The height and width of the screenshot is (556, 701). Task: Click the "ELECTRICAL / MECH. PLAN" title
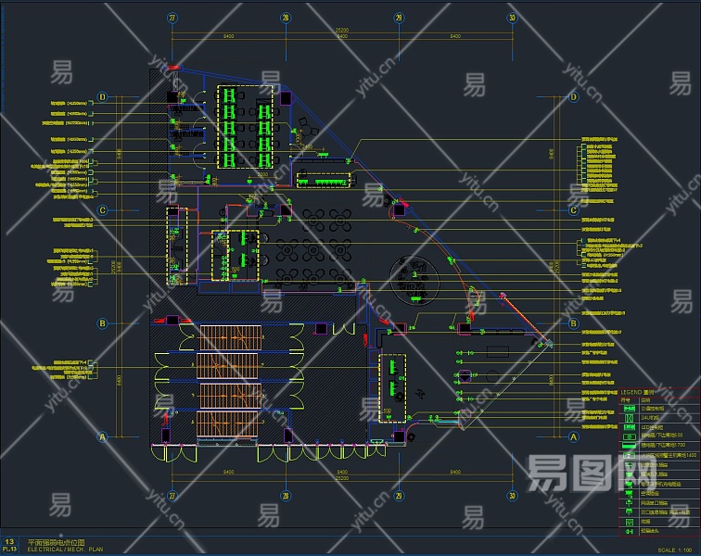pos(65,550)
